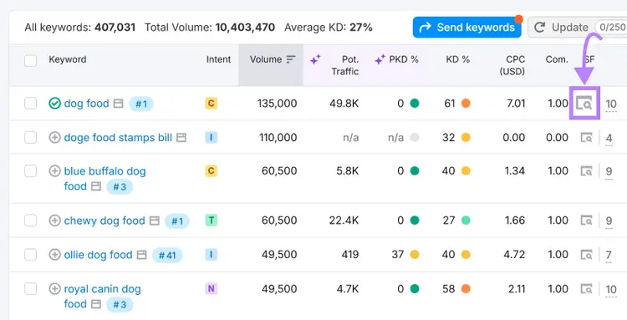Sort by the Intent column header
Viewport: 627px width, 320px height.
tap(218, 59)
